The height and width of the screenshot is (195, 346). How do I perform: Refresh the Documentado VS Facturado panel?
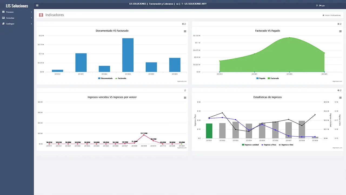(x=185, y=24)
